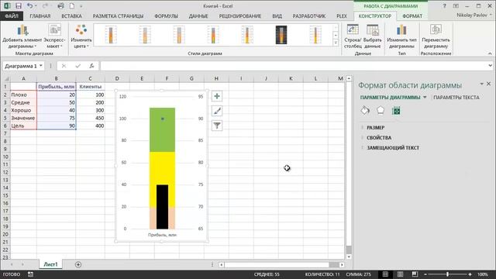The height and width of the screenshot is (279, 496).
Task: Click cell containing Прибыль, млн header
Action: coord(57,86)
